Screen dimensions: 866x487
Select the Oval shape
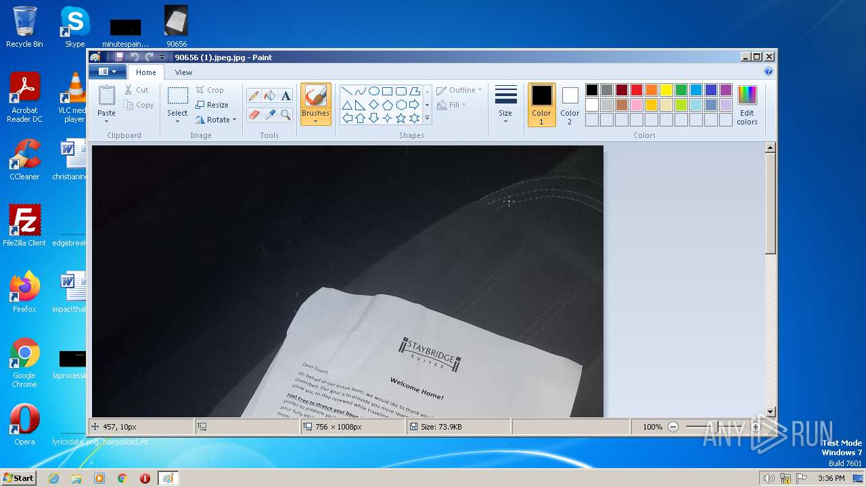373,91
